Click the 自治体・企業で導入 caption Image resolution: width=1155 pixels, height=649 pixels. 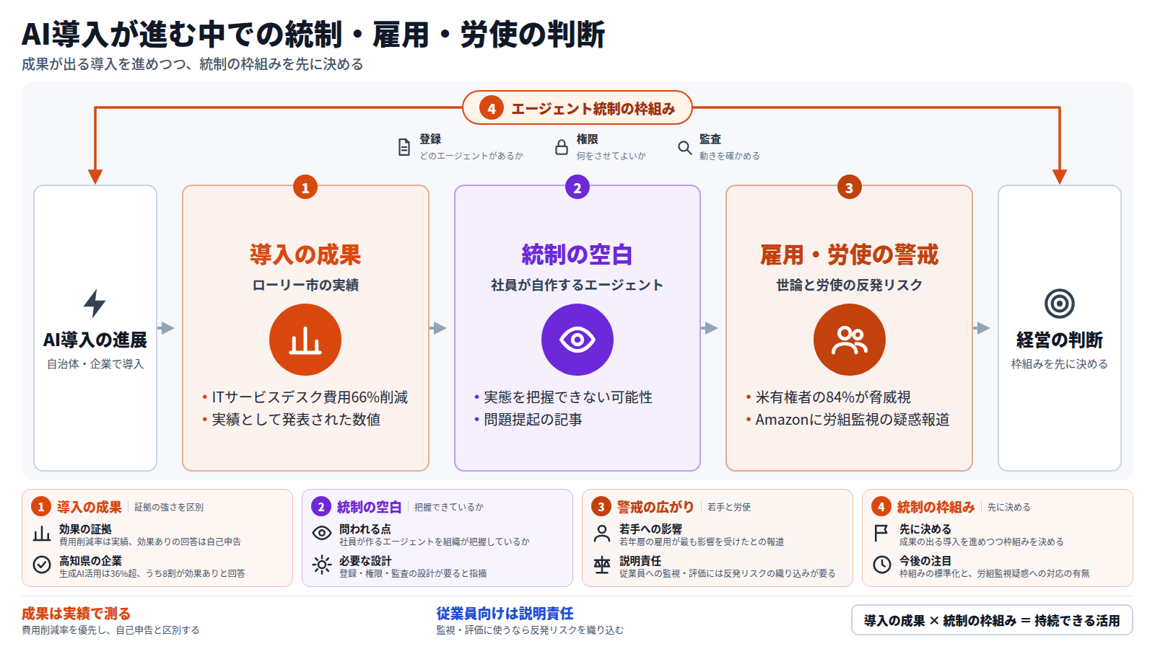(x=95, y=364)
